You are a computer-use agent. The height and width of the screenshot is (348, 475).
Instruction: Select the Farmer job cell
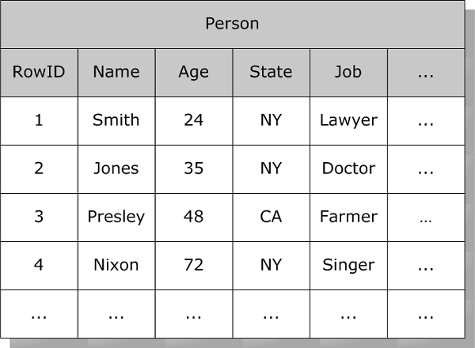(348, 217)
